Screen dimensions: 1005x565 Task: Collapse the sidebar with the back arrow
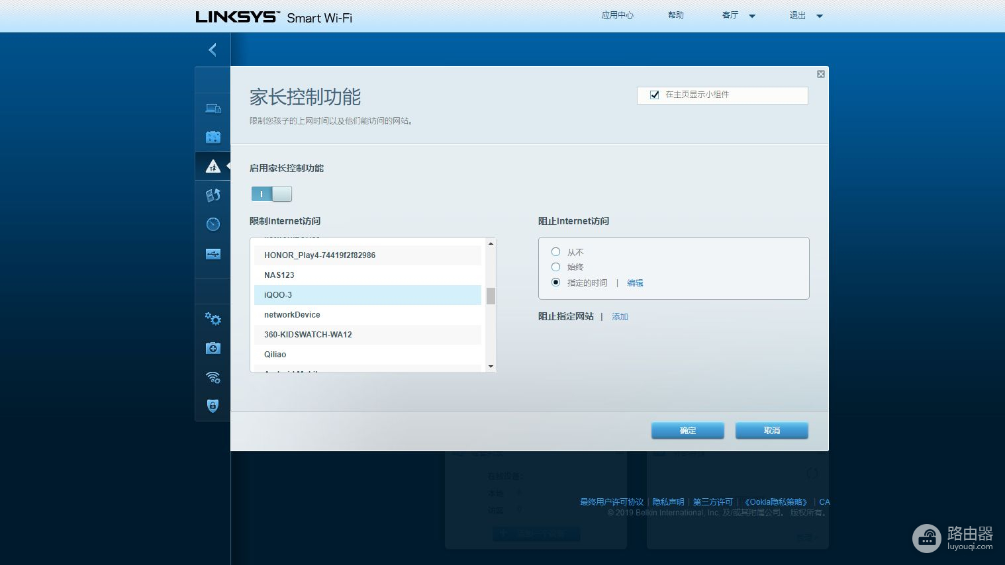pyautogui.click(x=213, y=50)
